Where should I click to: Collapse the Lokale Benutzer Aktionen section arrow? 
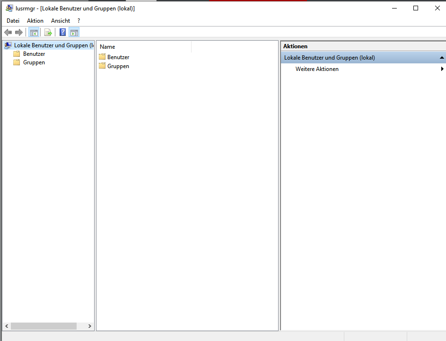click(x=442, y=57)
